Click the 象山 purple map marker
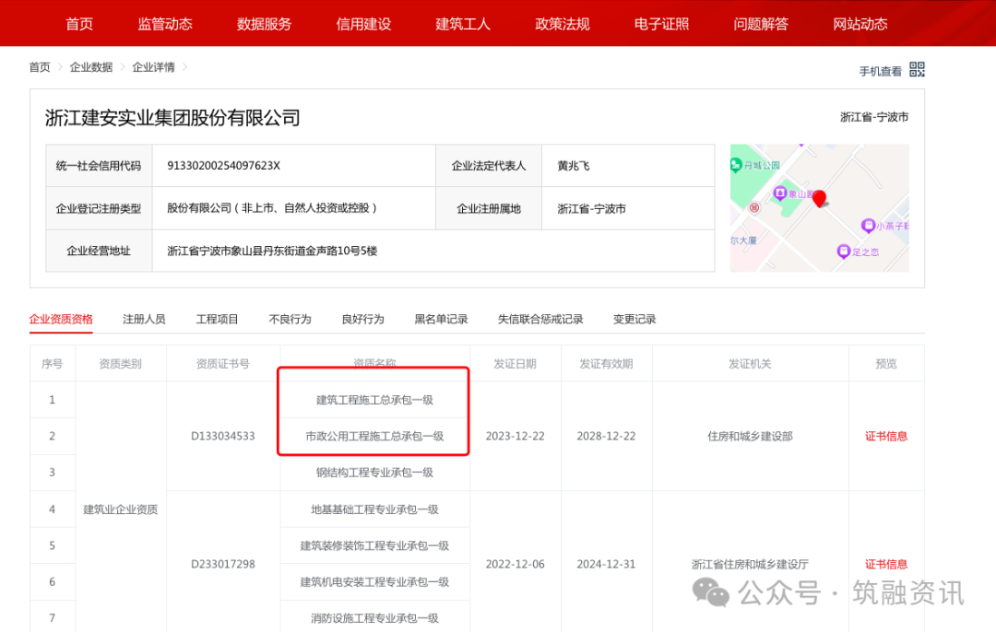Viewport: 996px width, 632px height. [x=779, y=193]
